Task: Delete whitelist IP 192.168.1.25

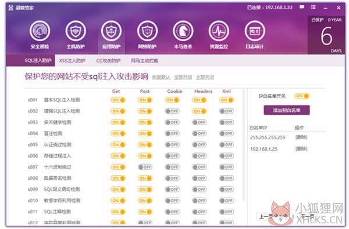Action: coord(301,148)
